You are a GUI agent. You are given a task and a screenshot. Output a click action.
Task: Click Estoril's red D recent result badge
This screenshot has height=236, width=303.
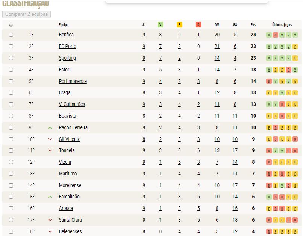[x=288, y=70]
